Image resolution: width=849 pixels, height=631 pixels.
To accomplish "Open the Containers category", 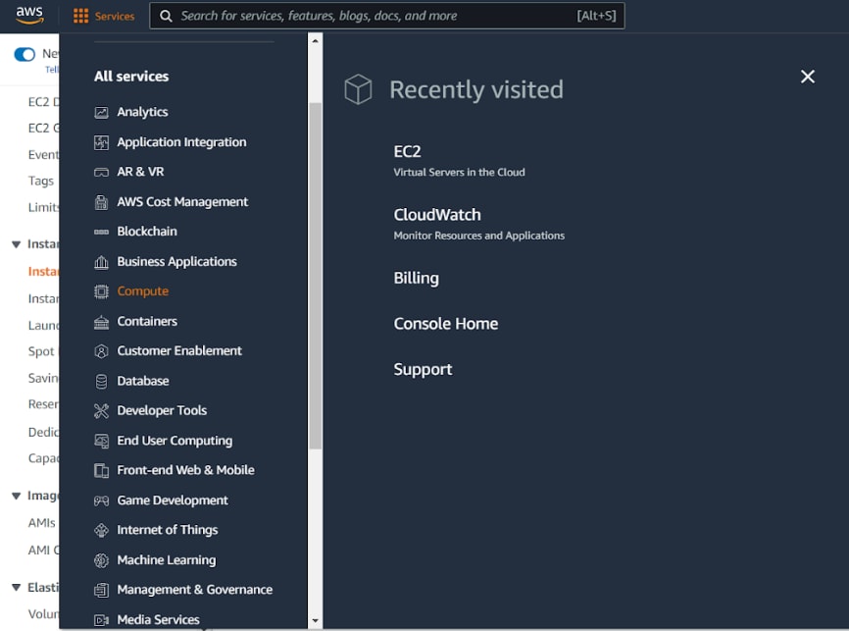I will coord(147,322).
